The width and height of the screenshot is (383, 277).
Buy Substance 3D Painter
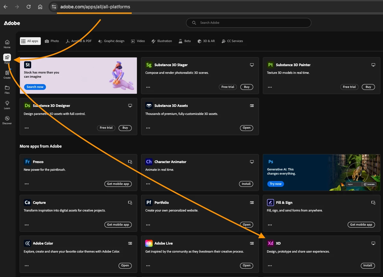point(368,87)
